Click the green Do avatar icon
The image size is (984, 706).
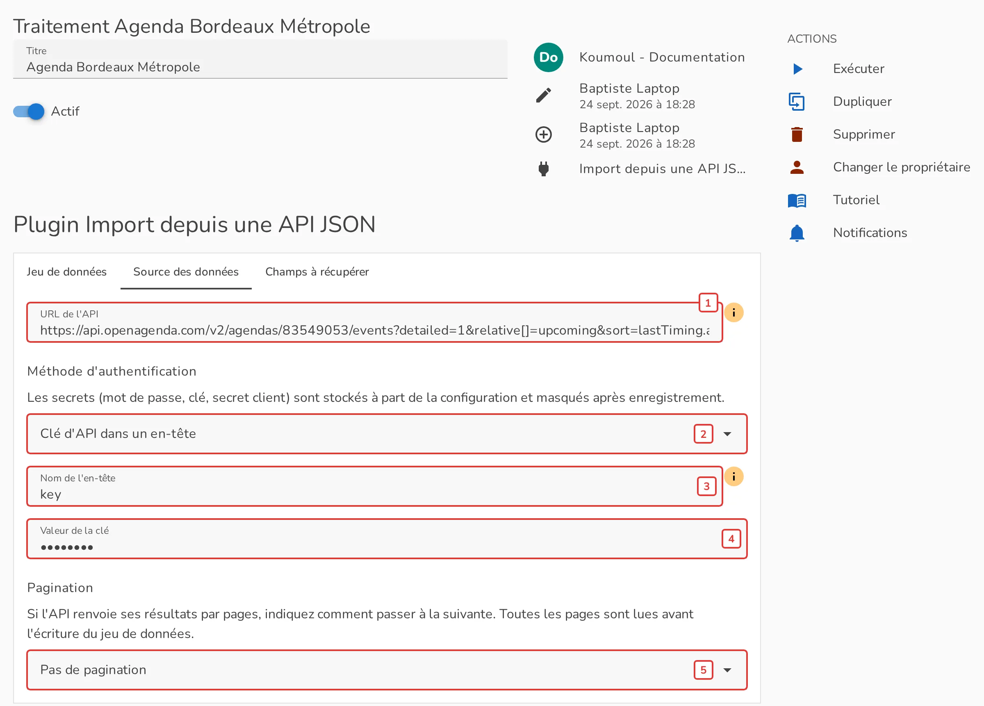click(549, 57)
